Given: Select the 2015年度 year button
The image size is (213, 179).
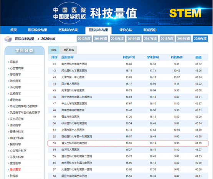Looking at the screenshot, I should click(117, 39).
